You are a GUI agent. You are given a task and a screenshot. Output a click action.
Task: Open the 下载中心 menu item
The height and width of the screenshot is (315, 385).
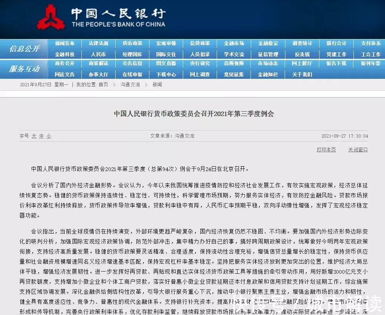coord(166,74)
